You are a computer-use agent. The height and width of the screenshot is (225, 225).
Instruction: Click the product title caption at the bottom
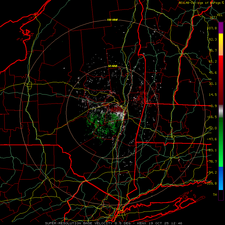[114, 223]
